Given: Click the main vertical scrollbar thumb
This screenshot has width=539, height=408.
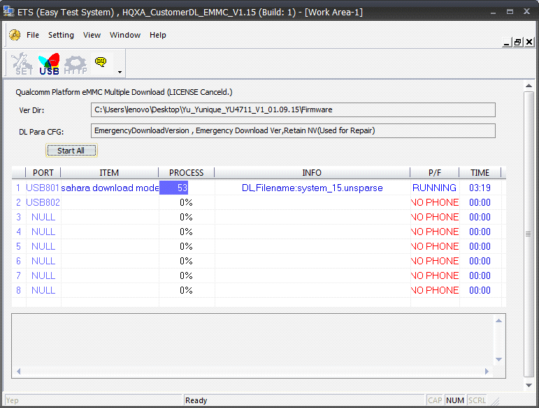Looking at the screenshot, I should [529, 234].
